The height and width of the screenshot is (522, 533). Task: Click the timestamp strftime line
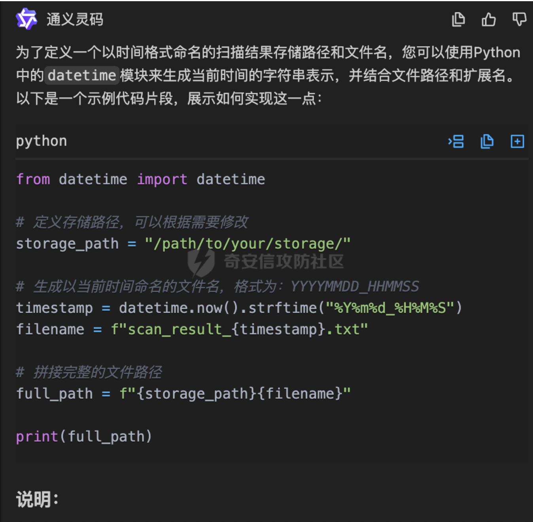click(x=239, y=308)
